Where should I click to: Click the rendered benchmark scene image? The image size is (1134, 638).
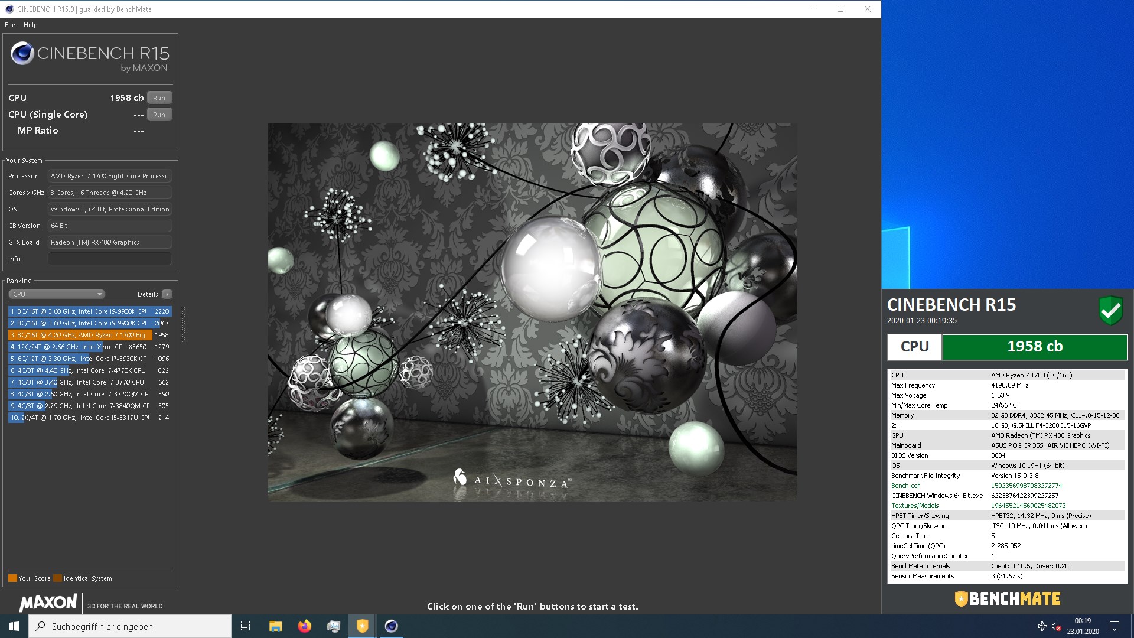click(x=532, y=312)
